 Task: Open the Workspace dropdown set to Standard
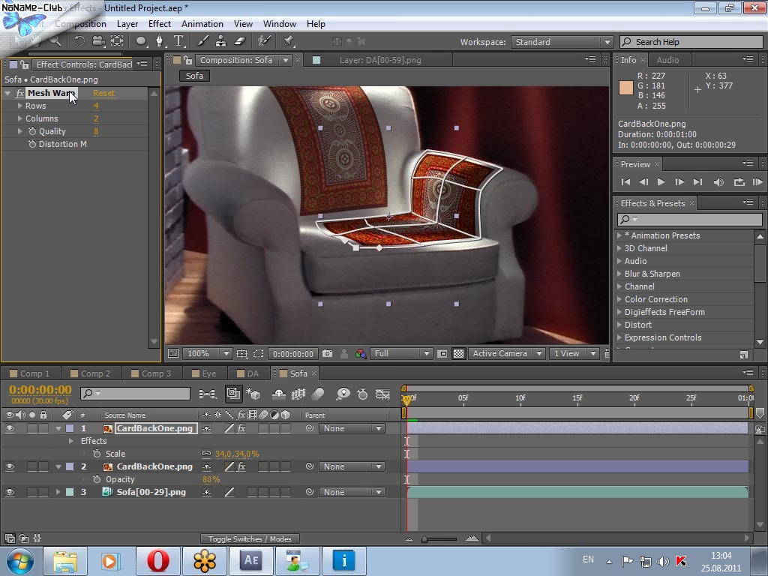562,42
